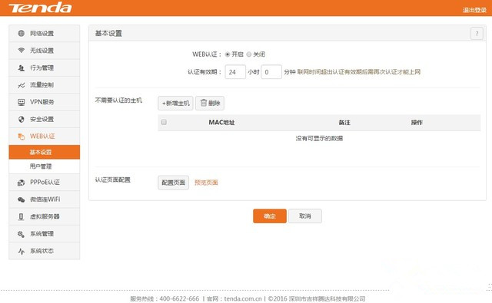Image resolution: width=492 pixels, height=303 pixels.
Task: Click the Tenda logo
Action: [40, 8]
